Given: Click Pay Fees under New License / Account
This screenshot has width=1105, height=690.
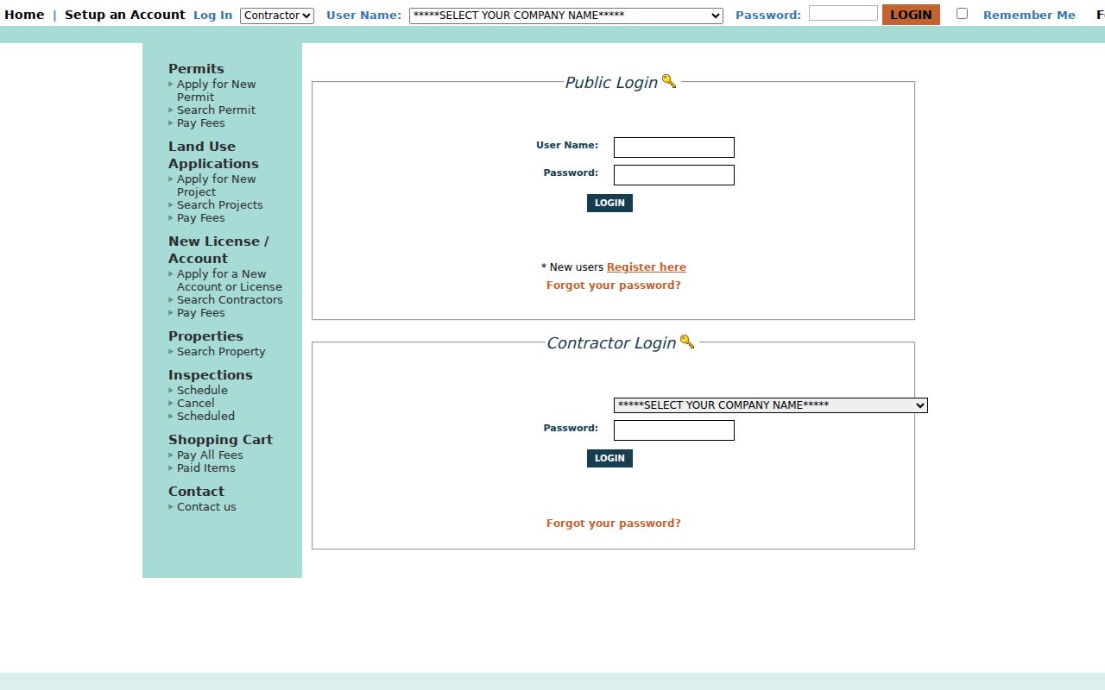Looking at the screenshot, I should (201, 313).
